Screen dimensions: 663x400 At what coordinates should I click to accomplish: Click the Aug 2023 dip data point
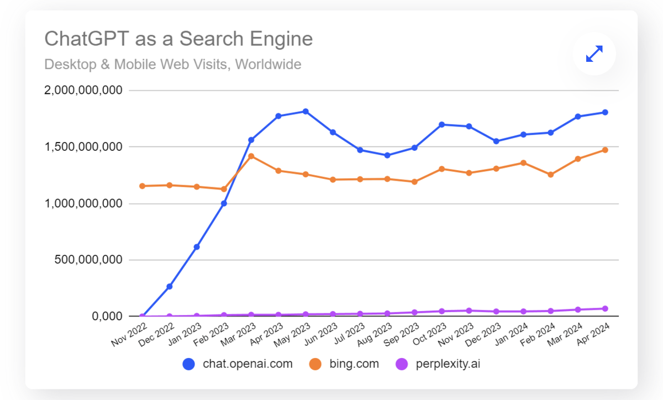pyautogui.click(x=387, y=155)
